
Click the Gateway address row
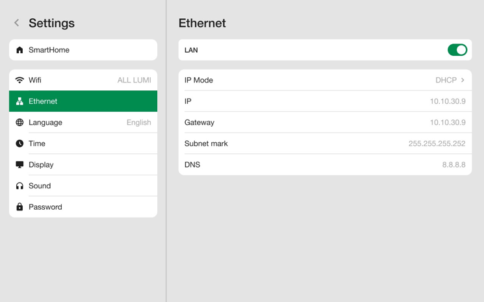coord(325,123)
